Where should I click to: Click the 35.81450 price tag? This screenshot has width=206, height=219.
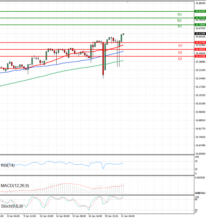pyautogui.click(x=200, y=11)
